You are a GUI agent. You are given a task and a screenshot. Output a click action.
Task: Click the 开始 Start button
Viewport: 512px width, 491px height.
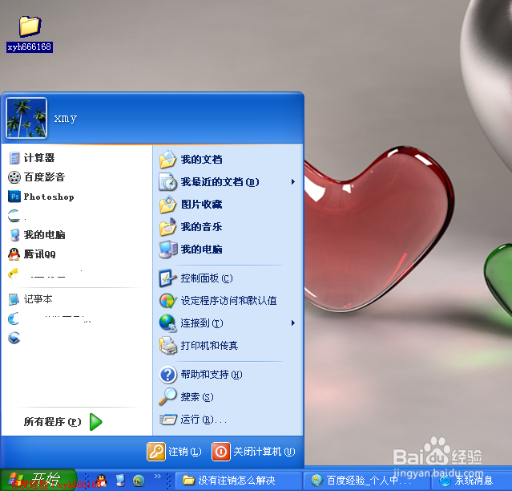[38, 480]
